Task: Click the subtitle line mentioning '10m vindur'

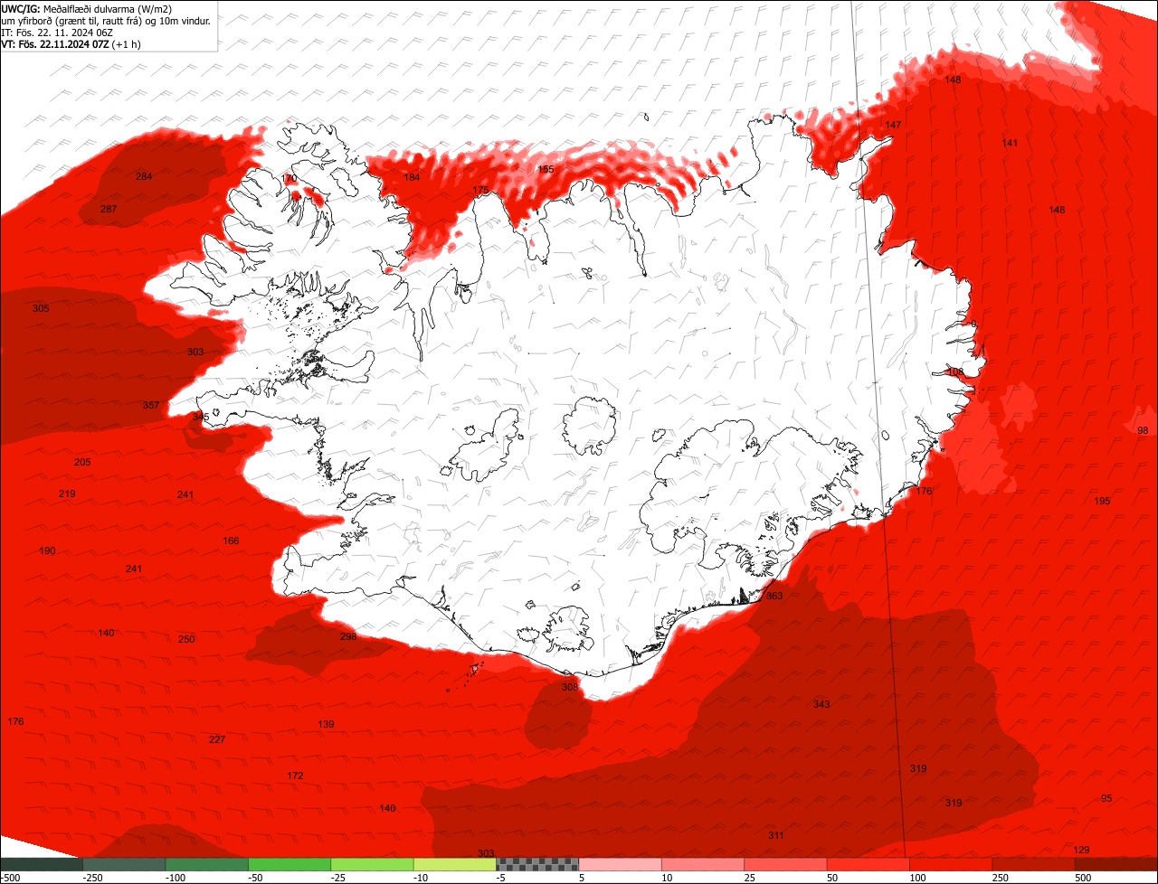Action: 106,20
